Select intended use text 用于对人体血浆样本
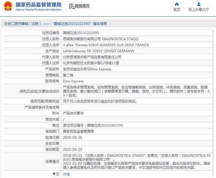 100,101
